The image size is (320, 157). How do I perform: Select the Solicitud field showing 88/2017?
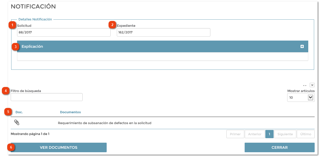click(64, 32)
